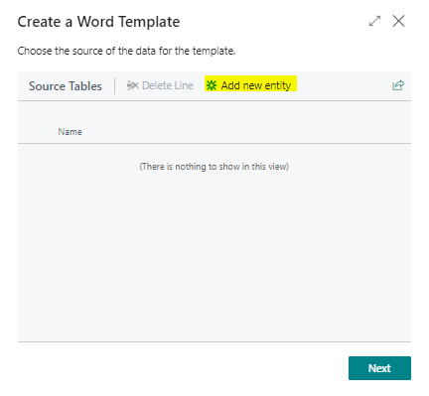
Task: Click the 'There is nothing to show' message
Action: (x=214, y=167)
